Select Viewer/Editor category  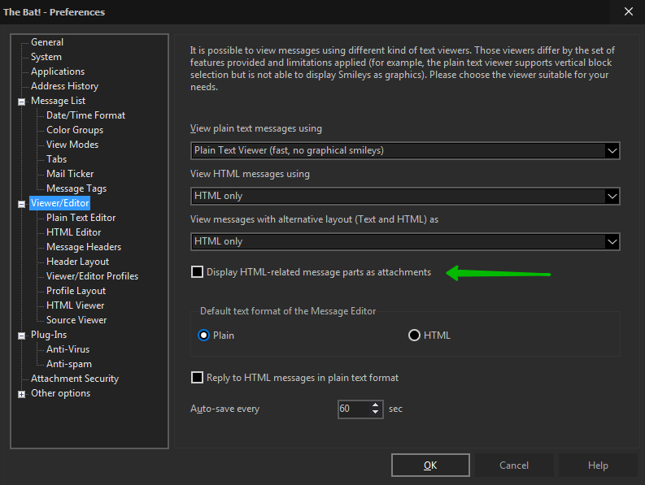click(x=60, y=203)
